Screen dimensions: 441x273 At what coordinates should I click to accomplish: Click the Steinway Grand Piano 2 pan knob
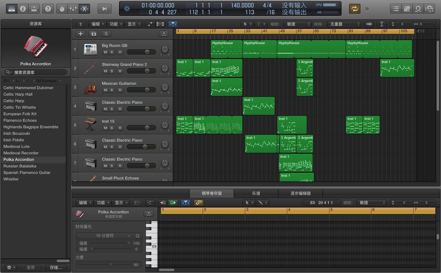(x=165, y=68)
